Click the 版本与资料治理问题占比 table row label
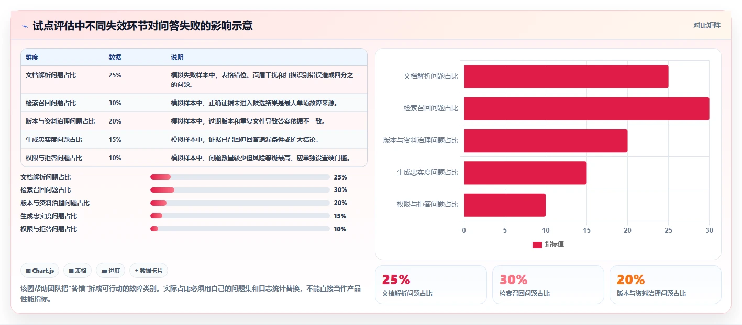 pyautogui.click(x=60, y=121)
